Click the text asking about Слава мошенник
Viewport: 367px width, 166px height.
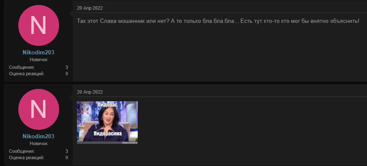(218, 21)
